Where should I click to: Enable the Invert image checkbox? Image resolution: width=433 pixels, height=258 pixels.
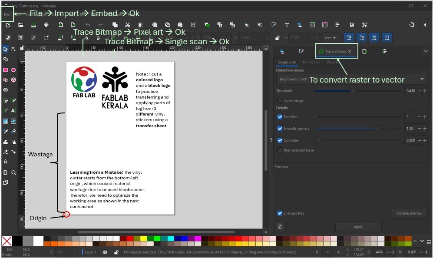point(280,100)
